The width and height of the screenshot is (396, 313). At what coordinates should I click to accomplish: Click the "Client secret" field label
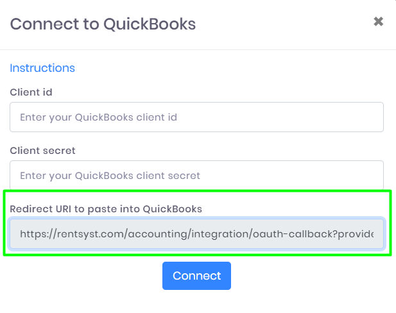tap(42, 151)
